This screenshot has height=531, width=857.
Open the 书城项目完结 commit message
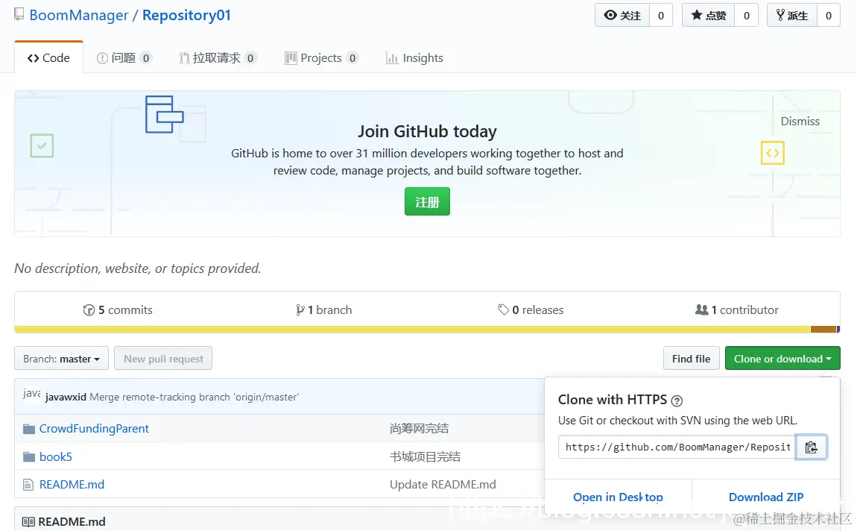coord(426,456)
